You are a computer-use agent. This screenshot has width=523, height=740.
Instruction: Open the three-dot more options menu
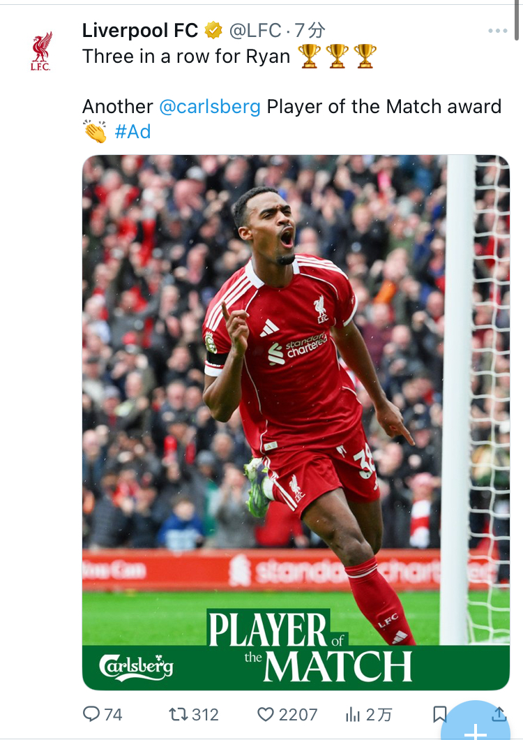tap(497, 31)
